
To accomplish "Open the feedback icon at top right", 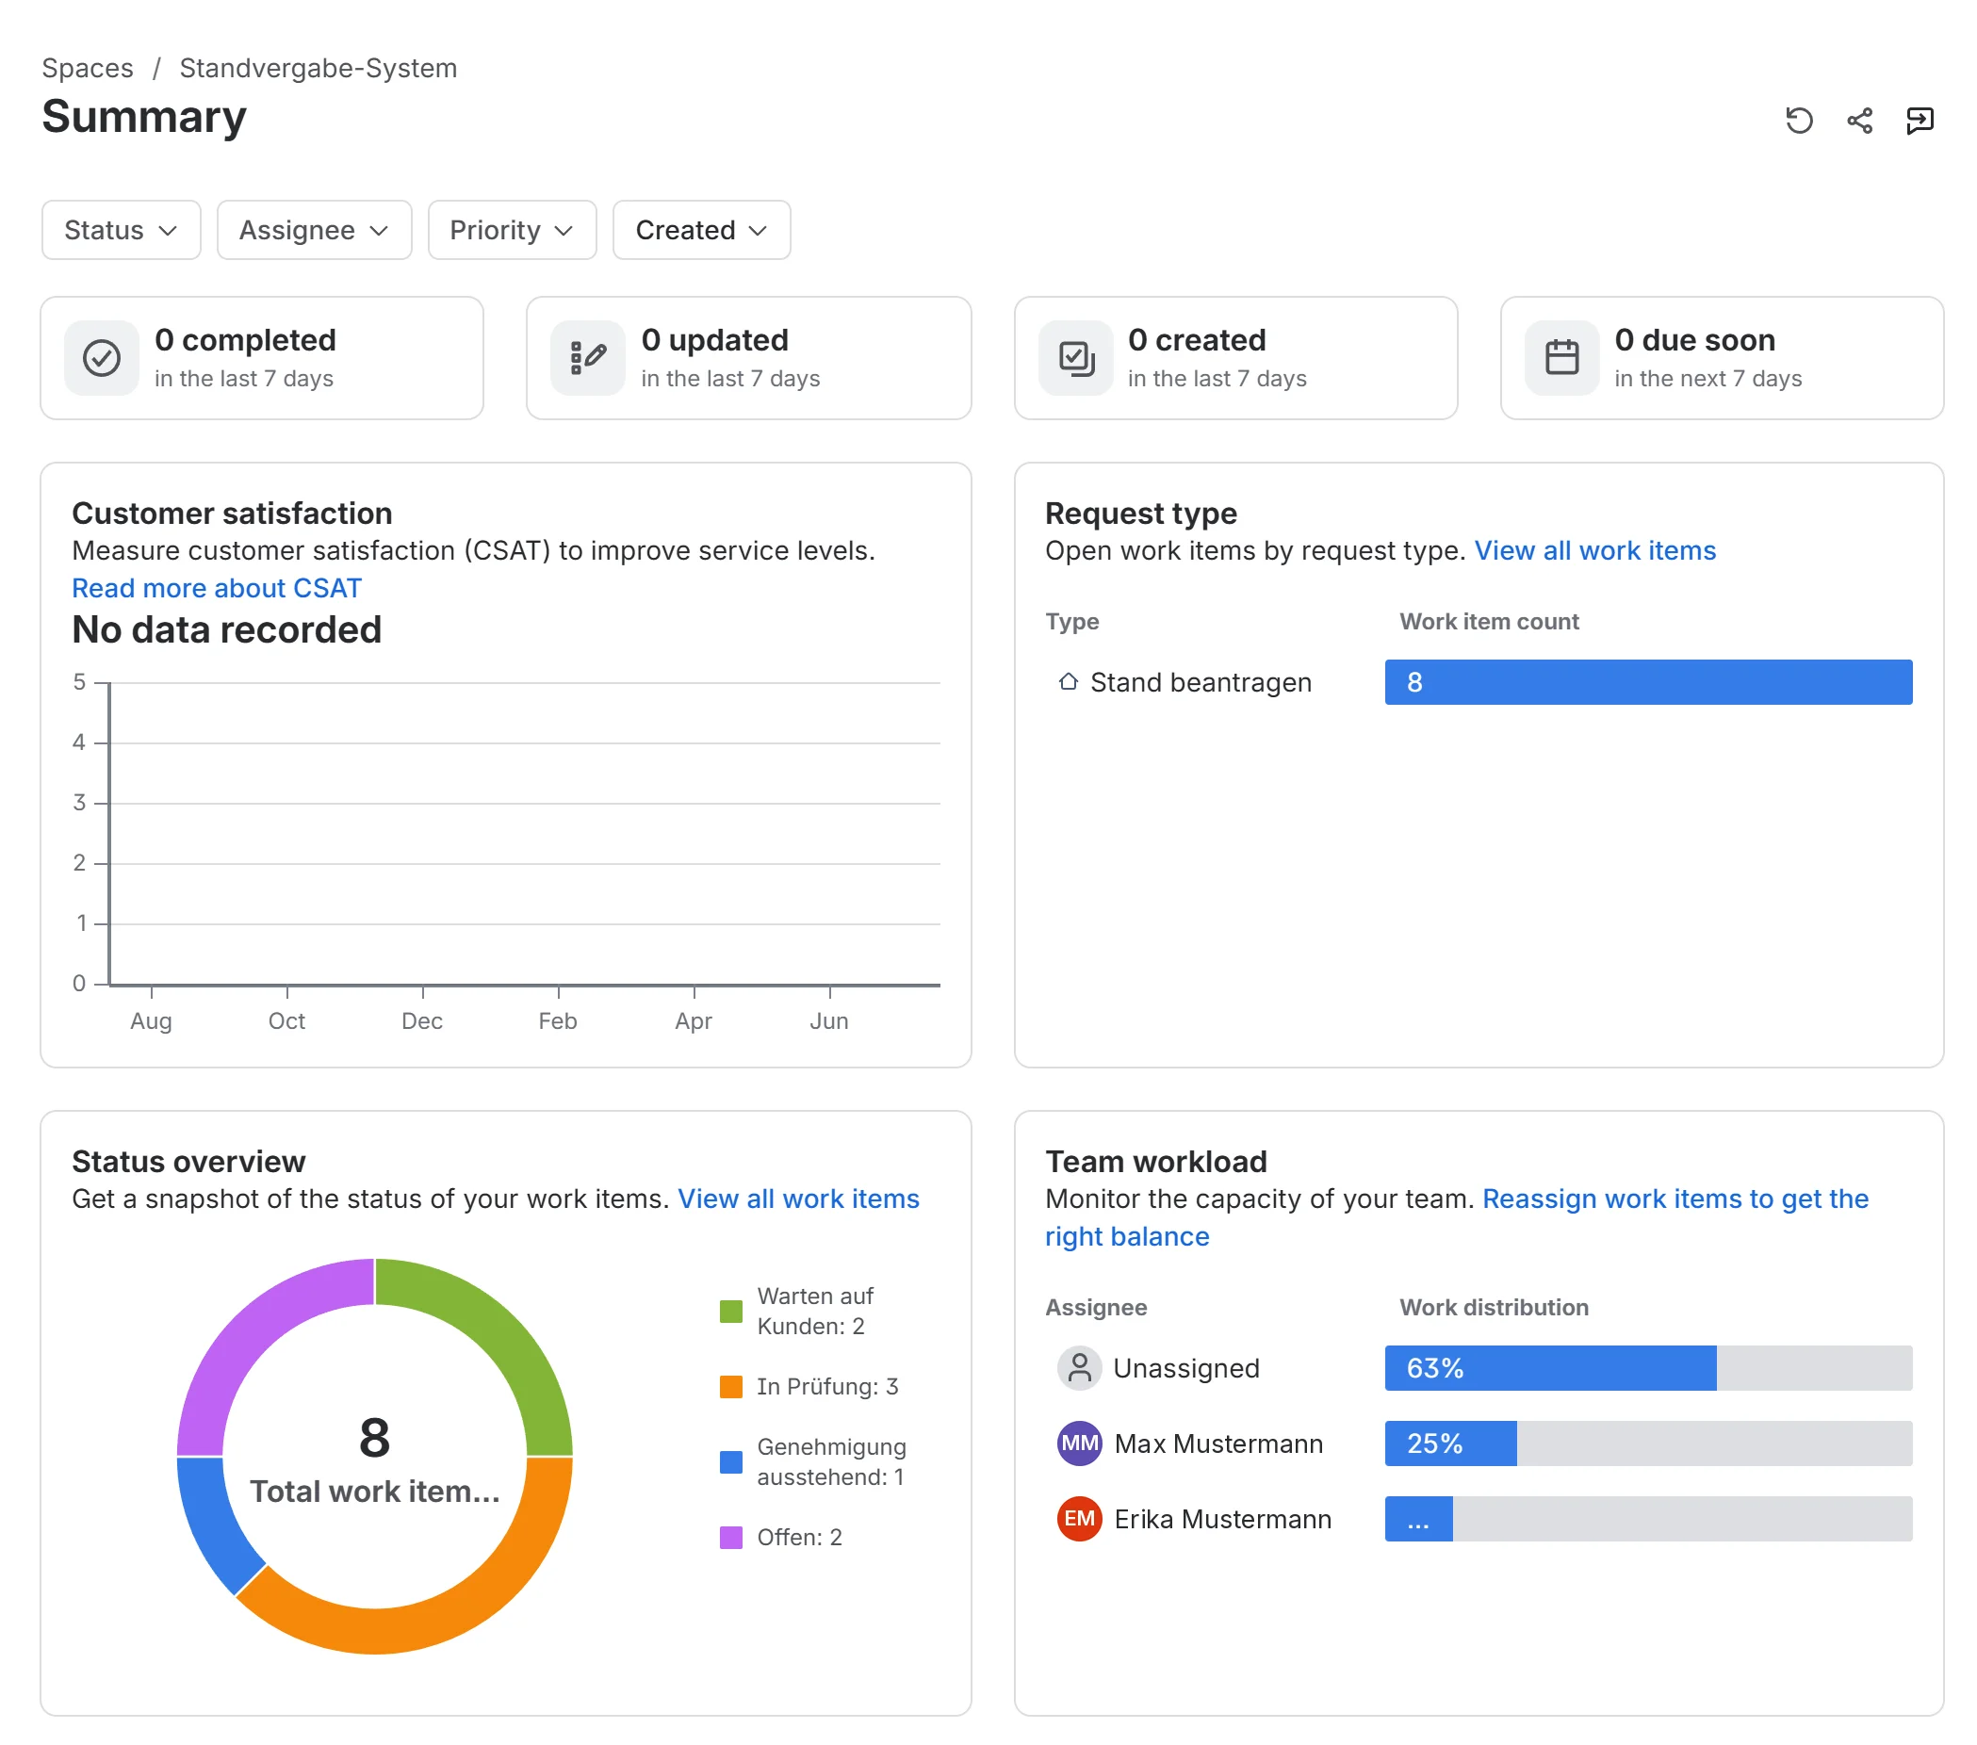I will click(x=1919, y=120).
